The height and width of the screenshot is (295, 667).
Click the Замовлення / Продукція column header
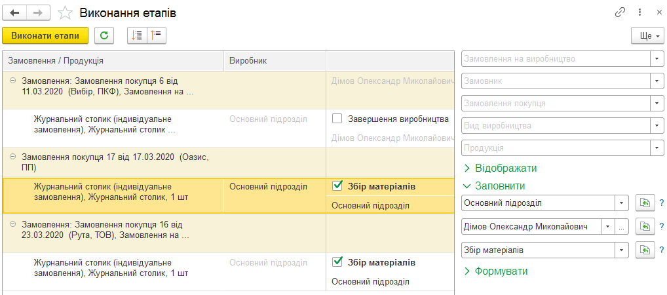(x=113, y=61)
